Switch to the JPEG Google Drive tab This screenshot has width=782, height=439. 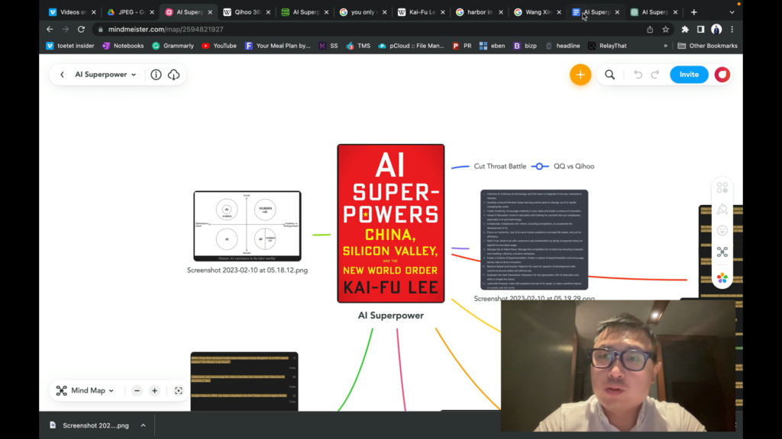(x=131, y=12)
